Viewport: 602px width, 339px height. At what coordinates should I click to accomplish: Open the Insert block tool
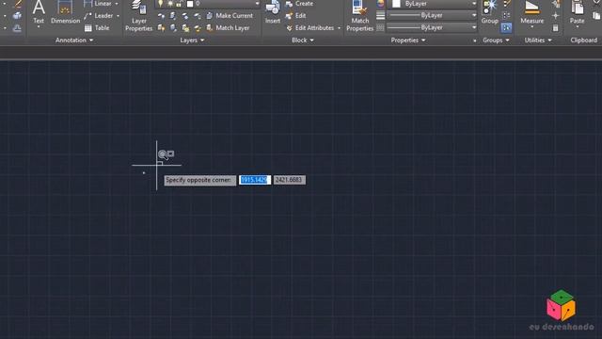pos(273,12)
